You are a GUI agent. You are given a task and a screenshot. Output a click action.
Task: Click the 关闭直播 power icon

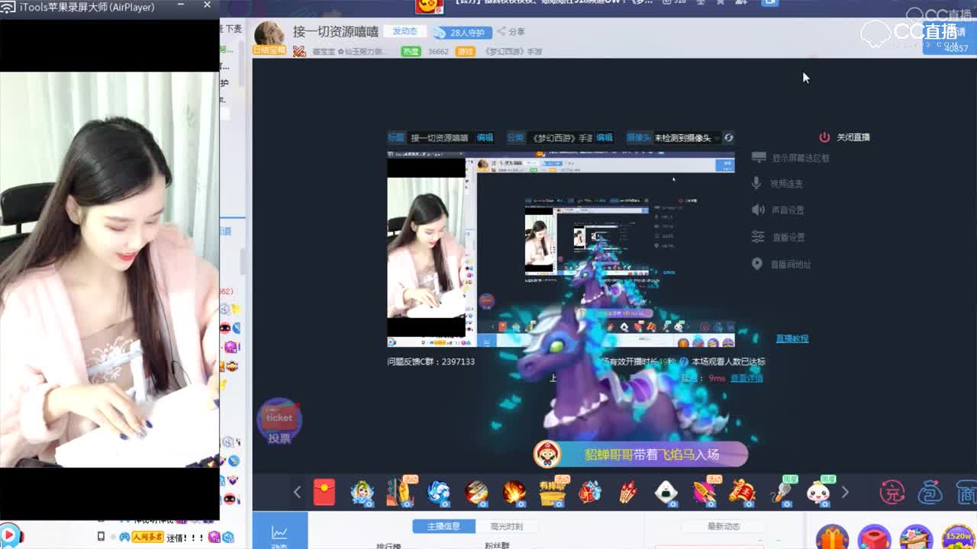[x=824, y=137]
